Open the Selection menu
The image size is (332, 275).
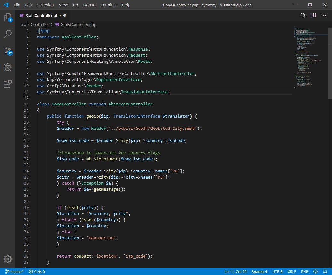45,5
